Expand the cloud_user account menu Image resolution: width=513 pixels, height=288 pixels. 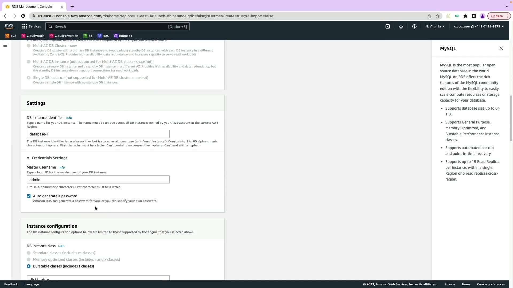click(x=479, y=26)
